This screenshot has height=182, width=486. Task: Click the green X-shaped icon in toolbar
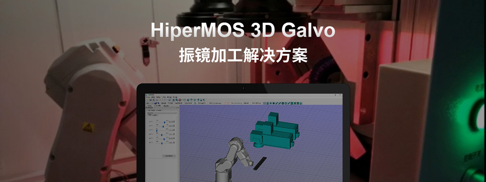coord(295,103)
